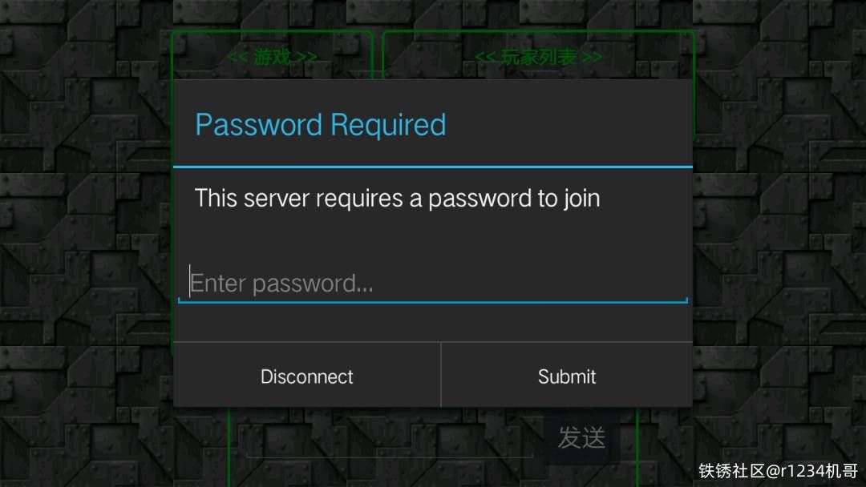Click the 发送 send button
This screenshot has width=866, height=487.
tap(581, 438)
